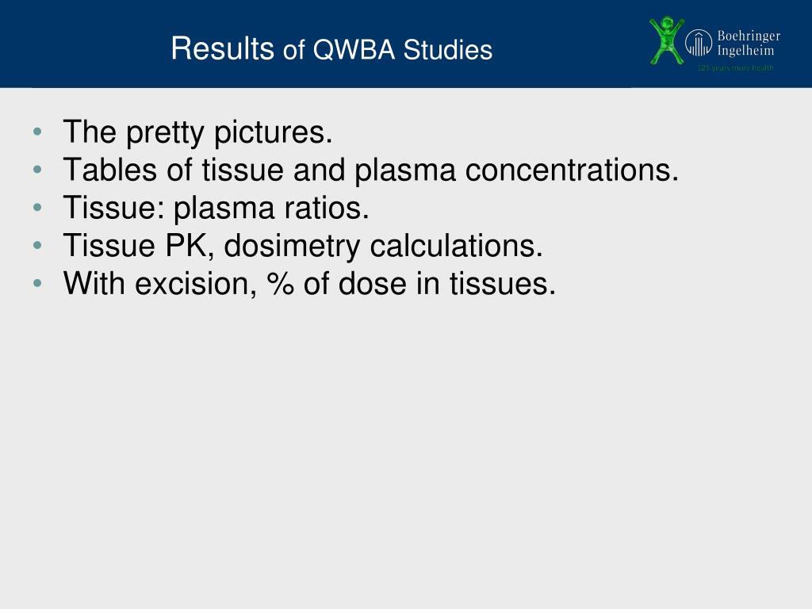Click the green jumping figure icon

666,40
